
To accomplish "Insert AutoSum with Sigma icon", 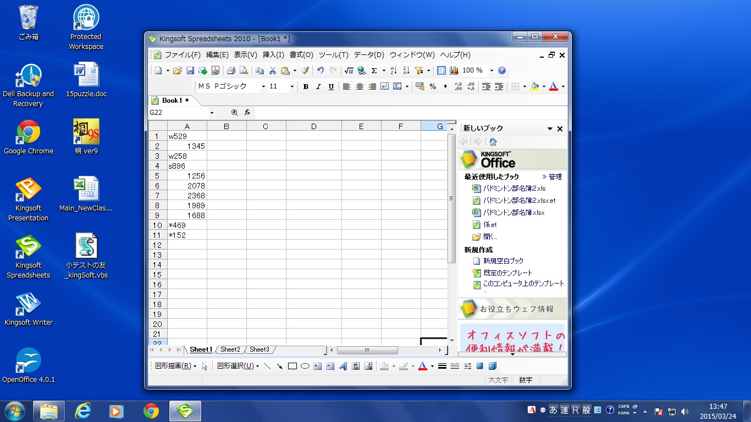I will (x=374, y=70).
